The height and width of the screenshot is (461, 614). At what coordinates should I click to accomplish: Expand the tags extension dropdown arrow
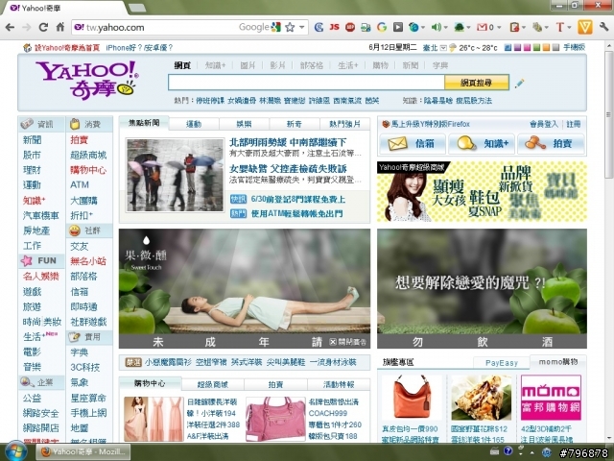547,28
